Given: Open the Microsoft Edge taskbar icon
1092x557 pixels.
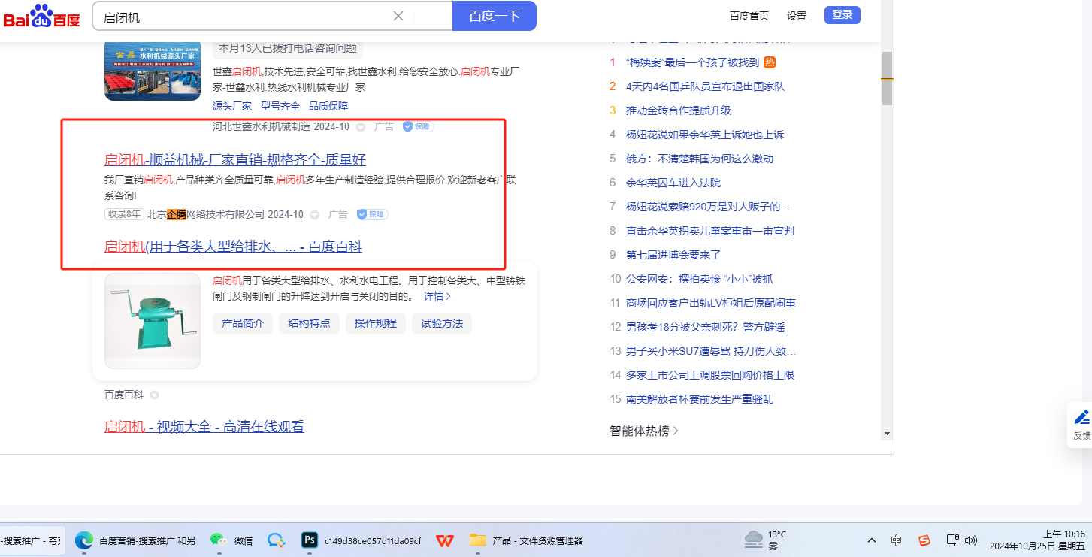Looking at the screenshot, I should 84,540.
